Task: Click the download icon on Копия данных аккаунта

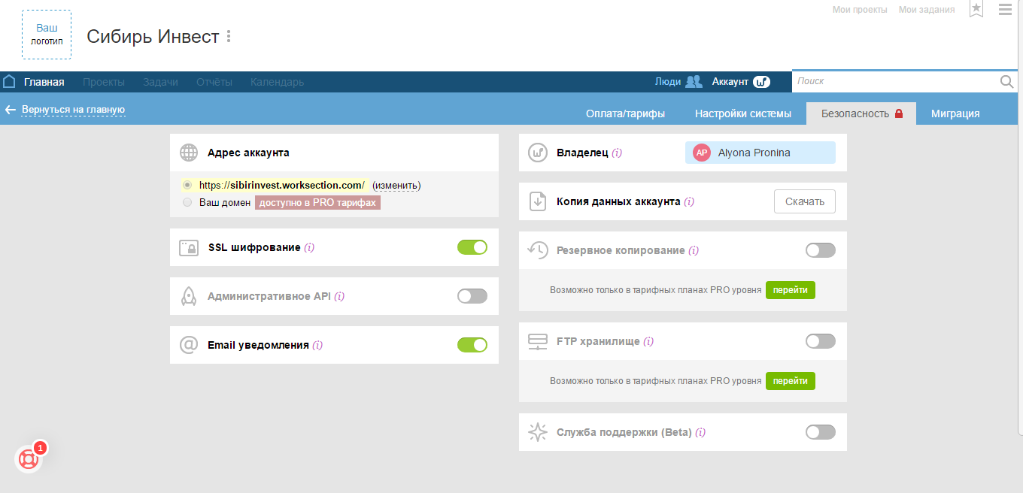Action: click(x=539, y=201)
